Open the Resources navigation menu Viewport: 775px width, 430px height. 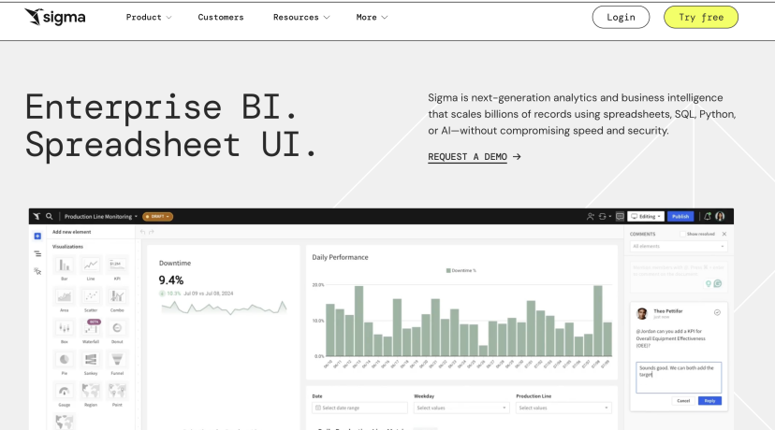[301, 17]
